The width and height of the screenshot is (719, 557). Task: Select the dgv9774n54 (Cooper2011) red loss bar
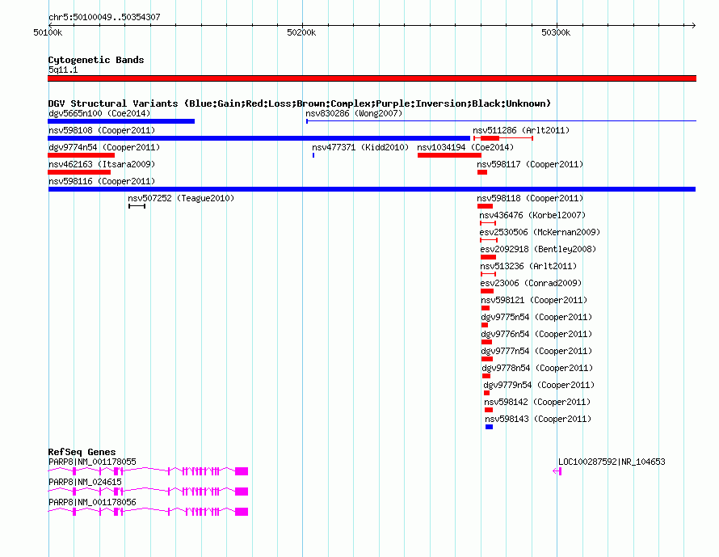tap(81, 155)
